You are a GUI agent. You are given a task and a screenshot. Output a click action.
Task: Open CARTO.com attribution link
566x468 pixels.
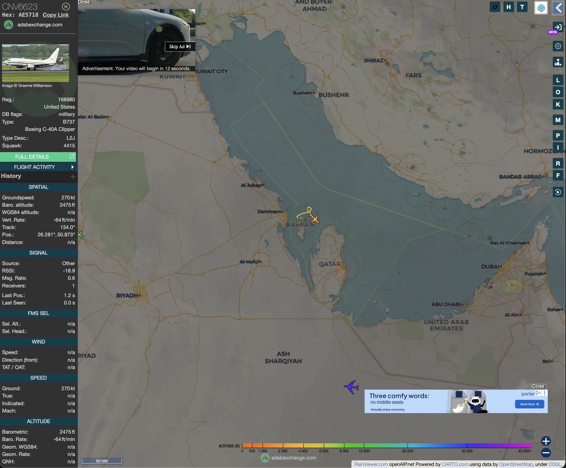pos(455,464)
